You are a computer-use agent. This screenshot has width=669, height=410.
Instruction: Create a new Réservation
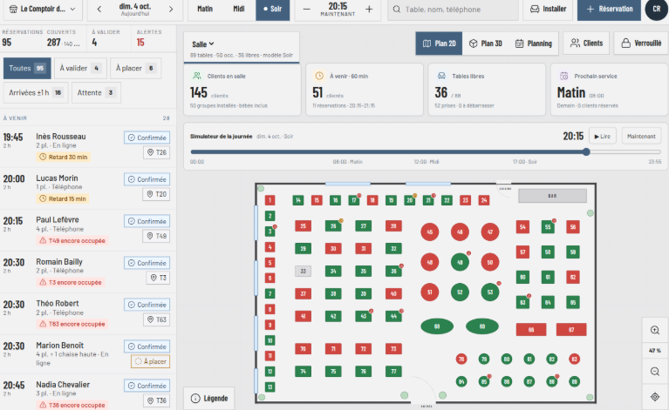point(609,9)
